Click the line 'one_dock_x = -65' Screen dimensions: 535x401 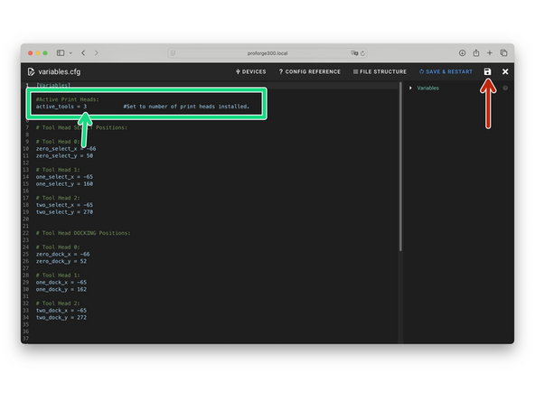pos(61,283)
